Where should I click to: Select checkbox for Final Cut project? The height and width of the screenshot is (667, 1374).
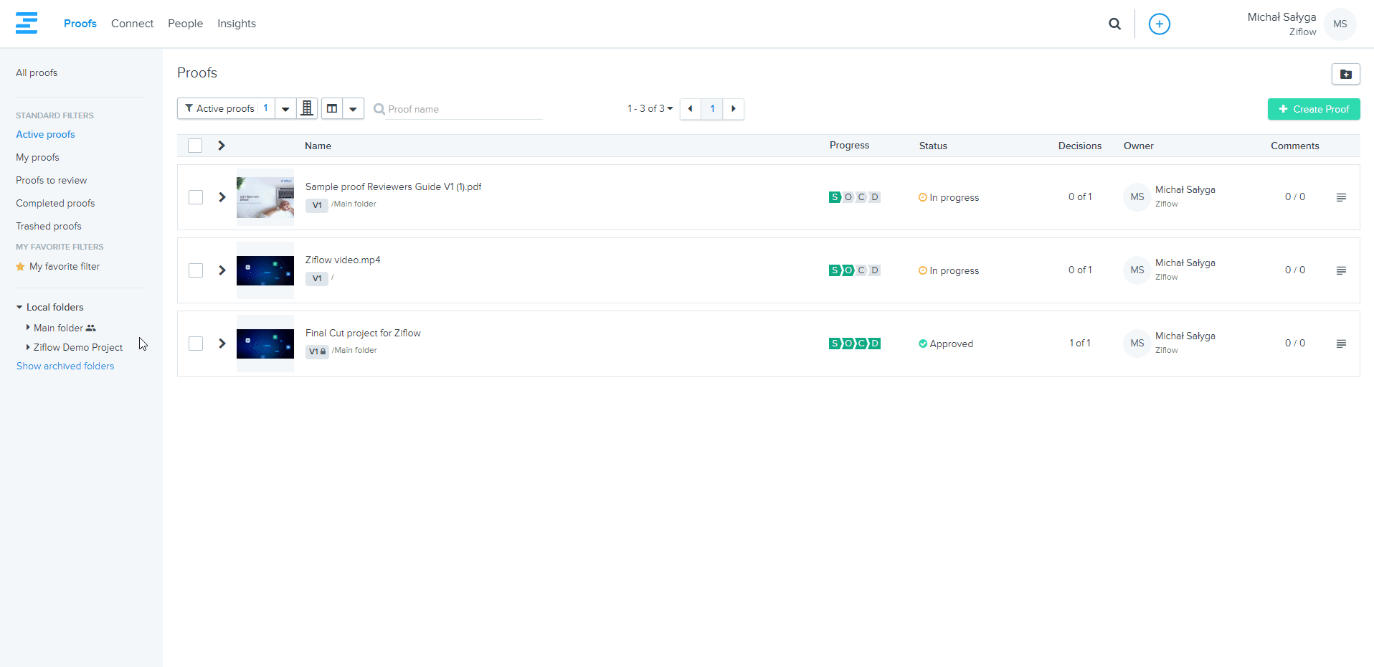196,344
